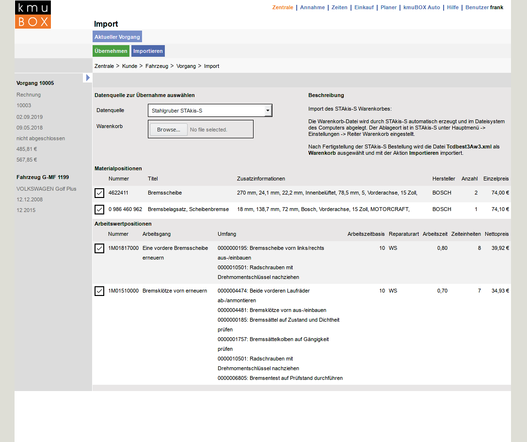Screen dimensions: 527x442
Task: Click the Vorgang breadcrumb link
Action: 186,66
